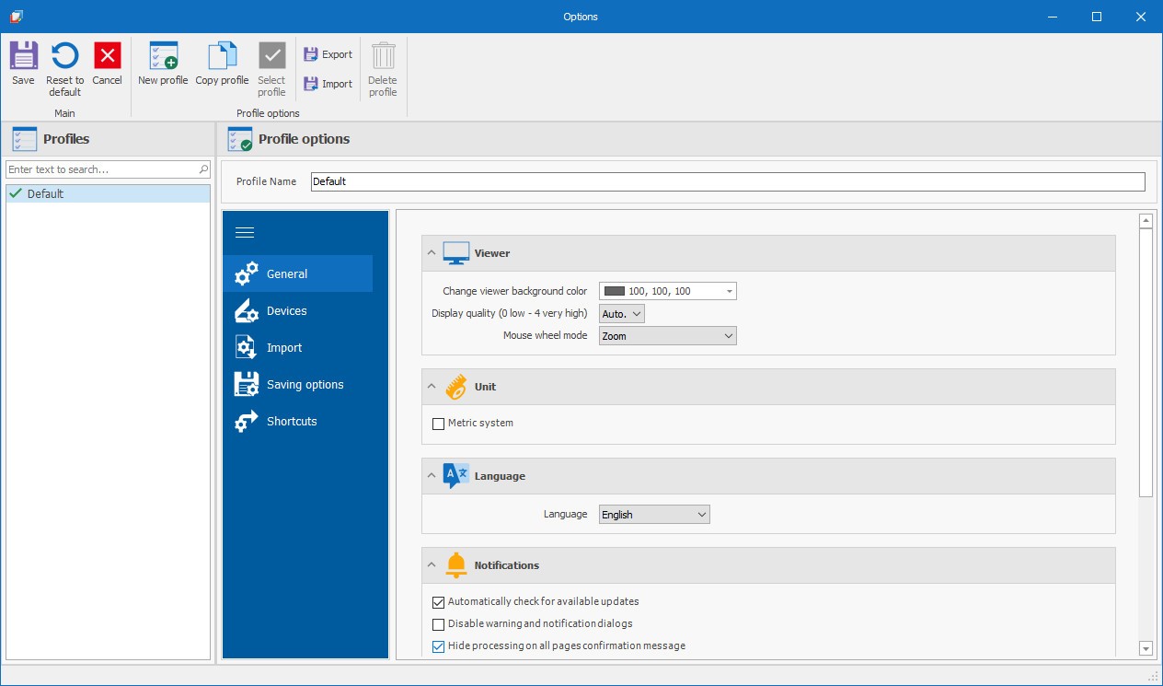The width and height of the screenshot is (1163, 686).
Task: Click the Language translate icon
Action: [x=456, y=476]
